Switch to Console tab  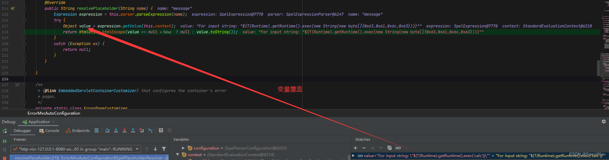(49, 131)
